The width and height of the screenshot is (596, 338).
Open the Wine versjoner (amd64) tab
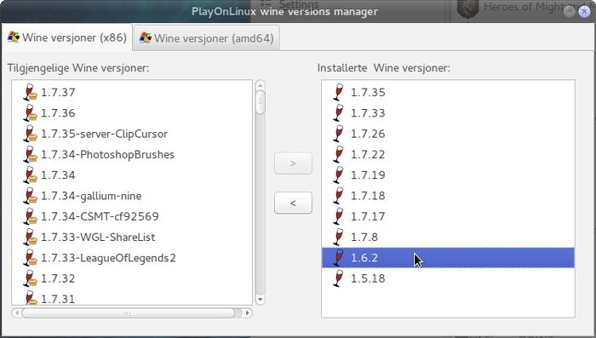[x=206, y=38]
